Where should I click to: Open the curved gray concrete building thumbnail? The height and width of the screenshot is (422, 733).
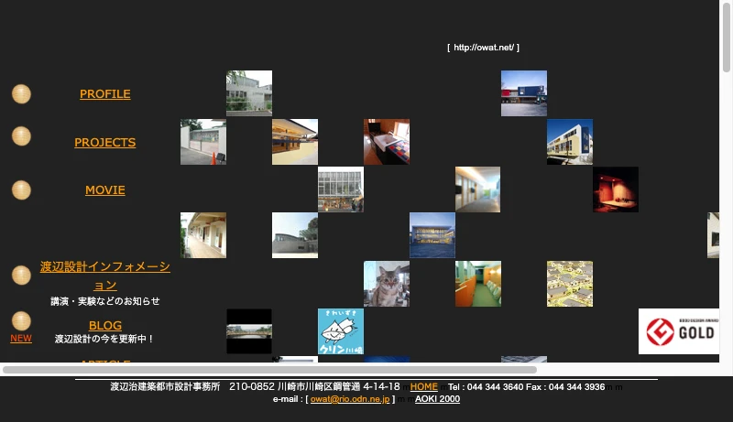tap(295, 235)
